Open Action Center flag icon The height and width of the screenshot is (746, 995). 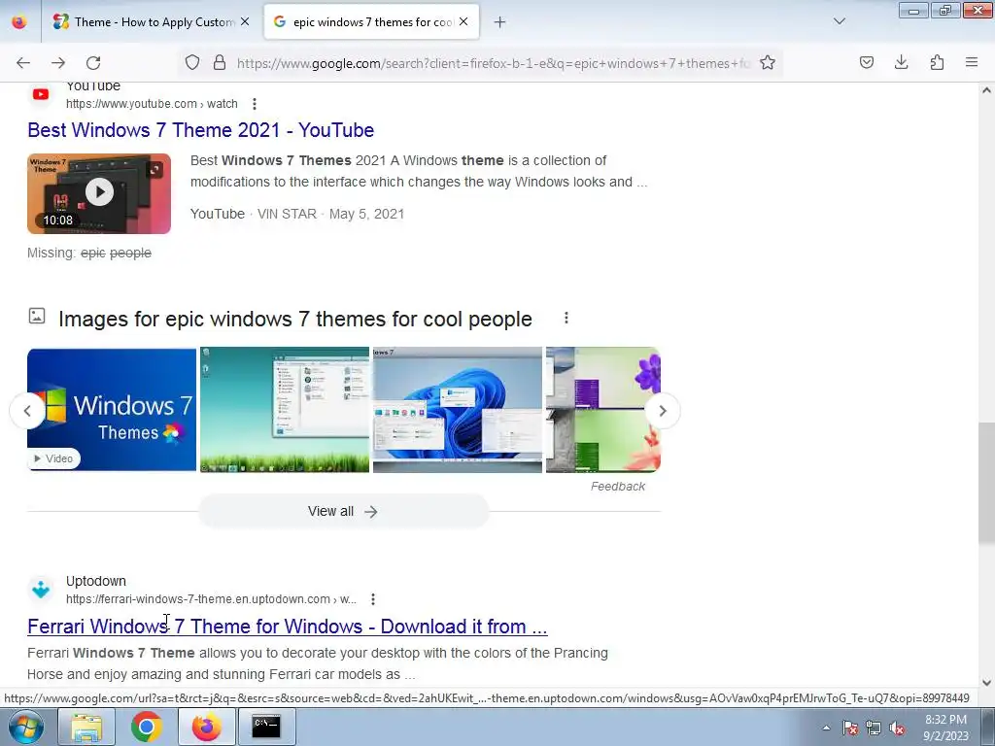click(850, 728)
